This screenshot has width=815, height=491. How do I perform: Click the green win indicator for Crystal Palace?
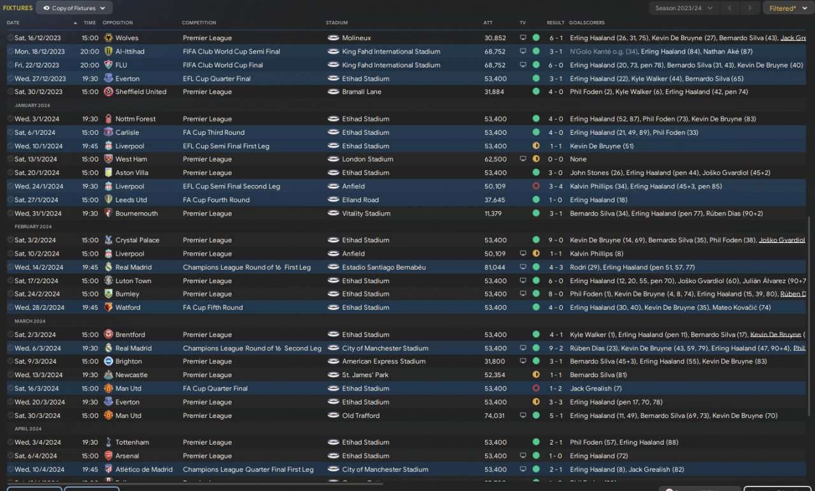click(x=536, y=240)
